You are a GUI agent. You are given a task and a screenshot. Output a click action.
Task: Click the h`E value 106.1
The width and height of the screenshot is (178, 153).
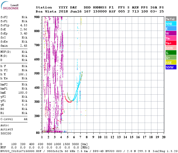(23, 74)
